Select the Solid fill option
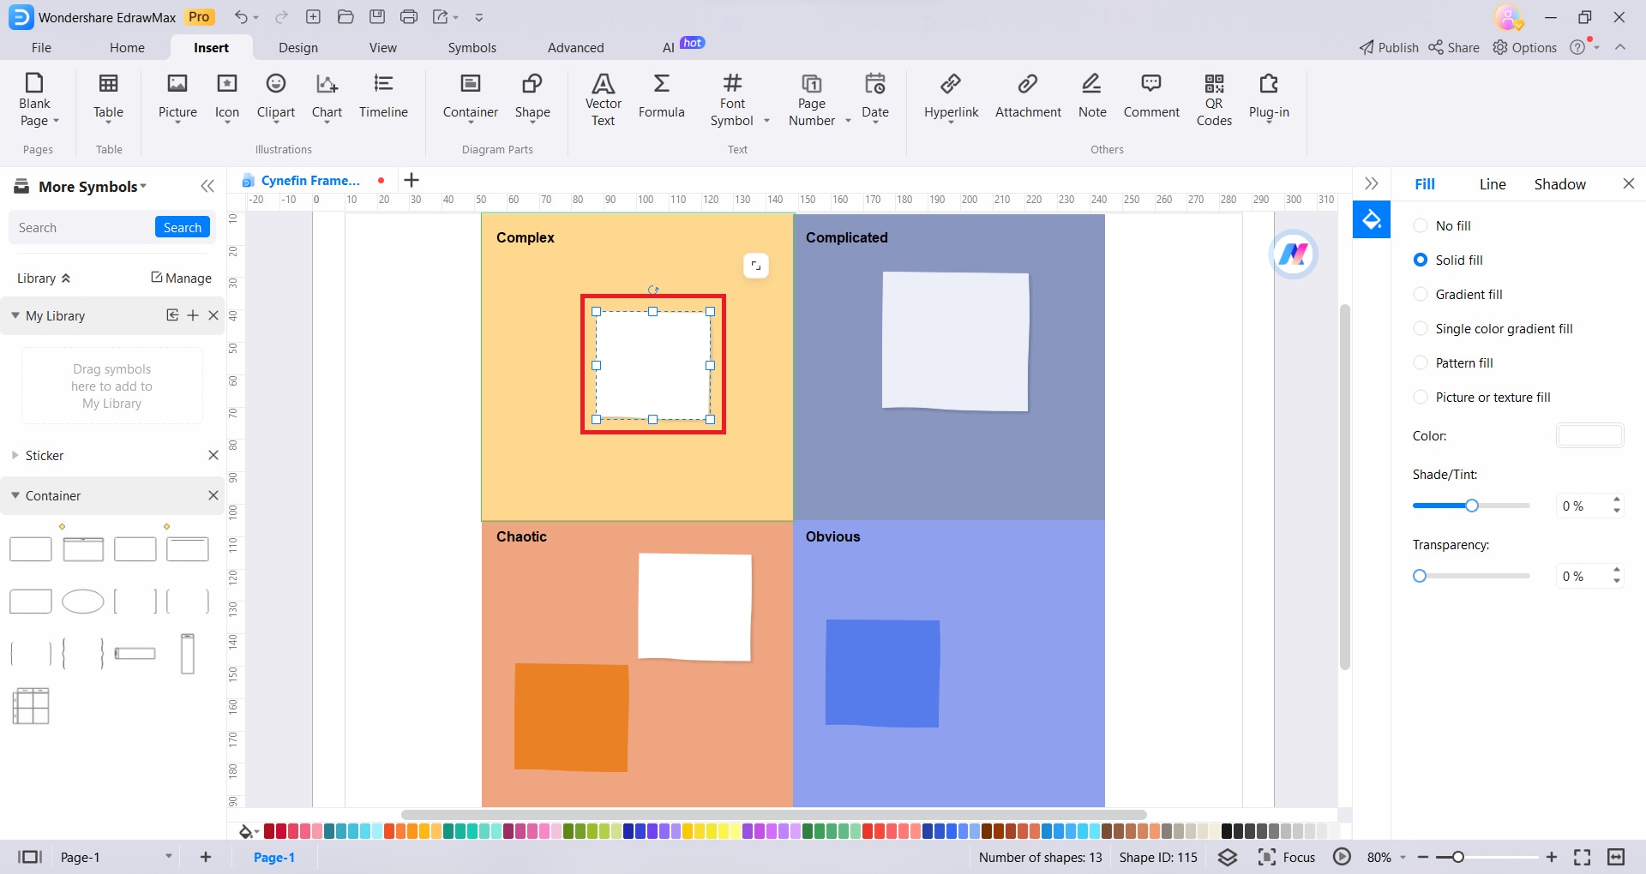The image size is (1646, 874). click(1448, 260)
